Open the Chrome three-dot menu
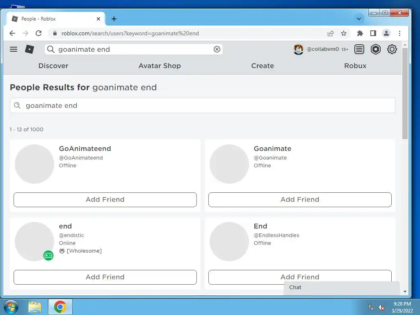Image resolution: width=420 pixels, height=315 pixels. click(399, 33)
